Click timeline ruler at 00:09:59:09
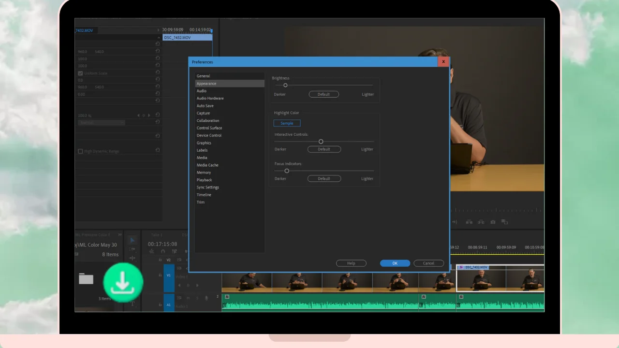The height and width of the screenshot is (348, 619). coord(506,247)
